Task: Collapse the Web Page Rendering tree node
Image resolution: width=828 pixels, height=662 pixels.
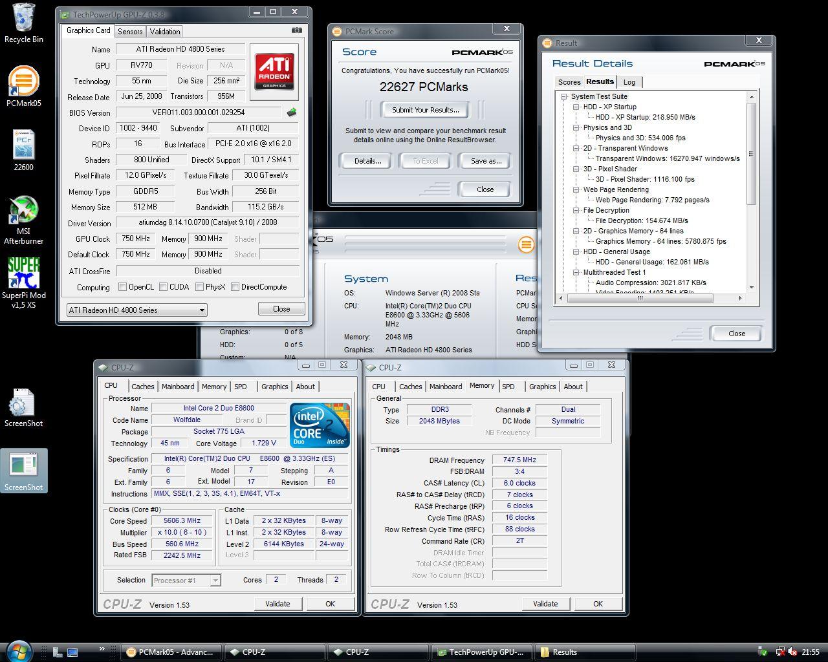Action: (576, 190)
